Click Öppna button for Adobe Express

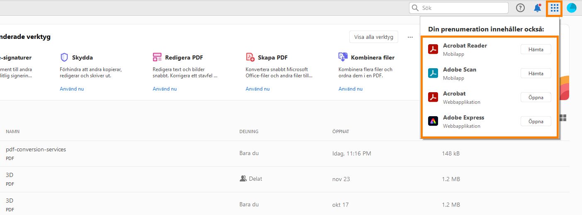(536, 121)
